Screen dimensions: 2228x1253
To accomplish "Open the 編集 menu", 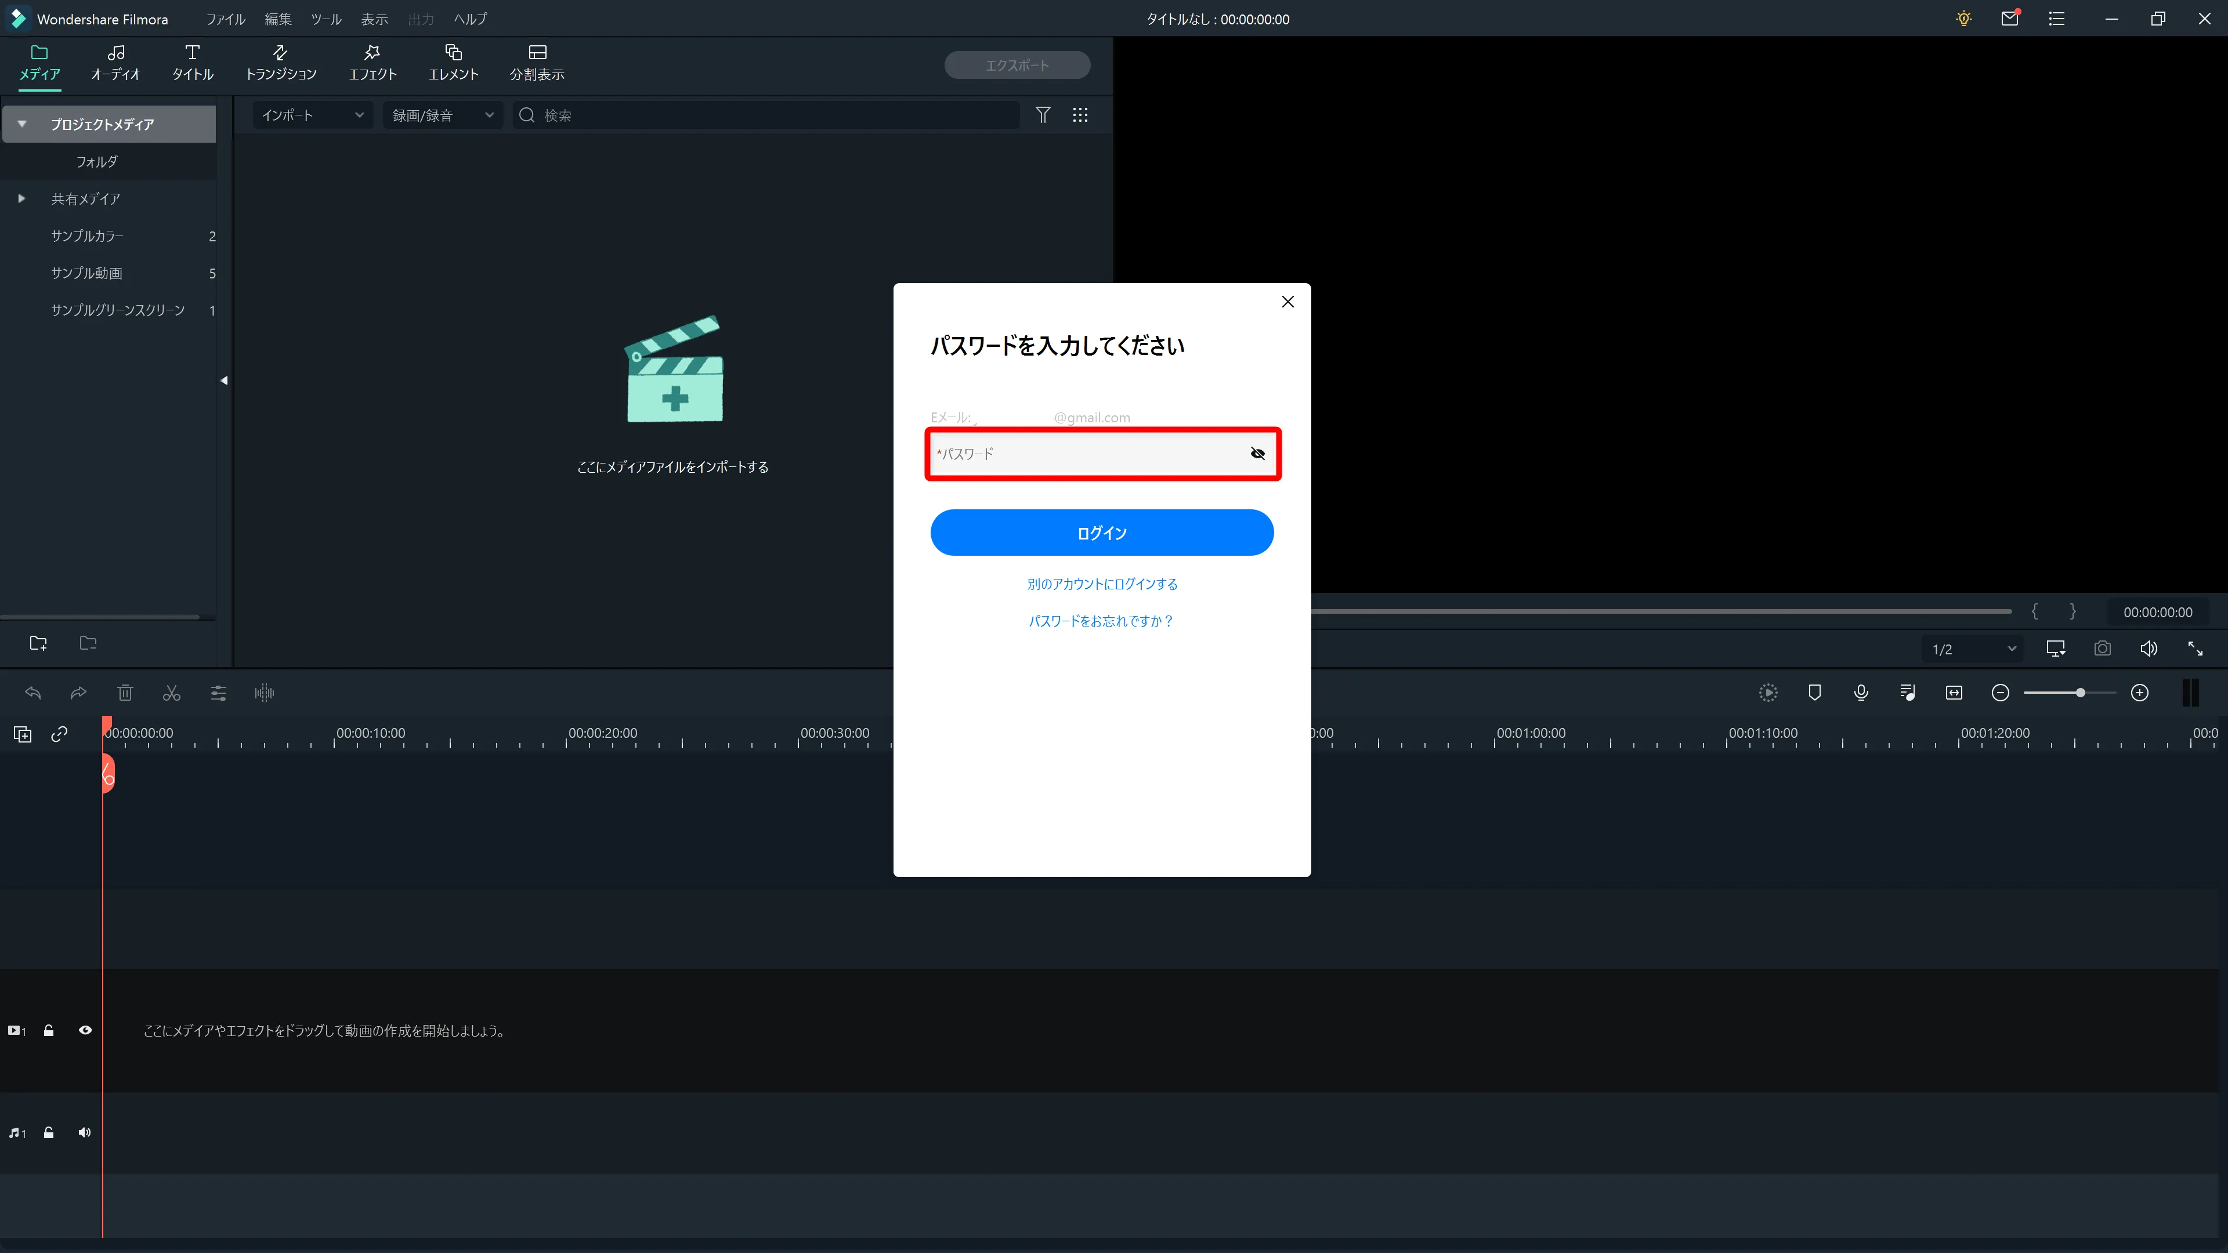I will tap(278, 19).
